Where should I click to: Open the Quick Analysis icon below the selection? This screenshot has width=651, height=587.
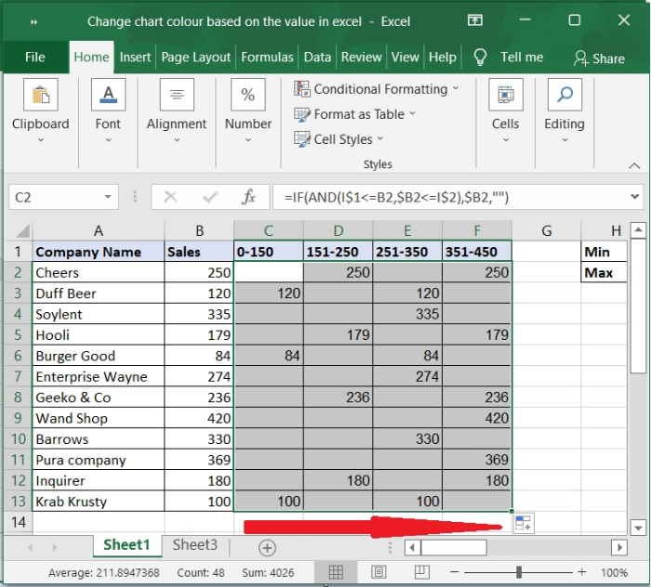[x=523, y=523]
